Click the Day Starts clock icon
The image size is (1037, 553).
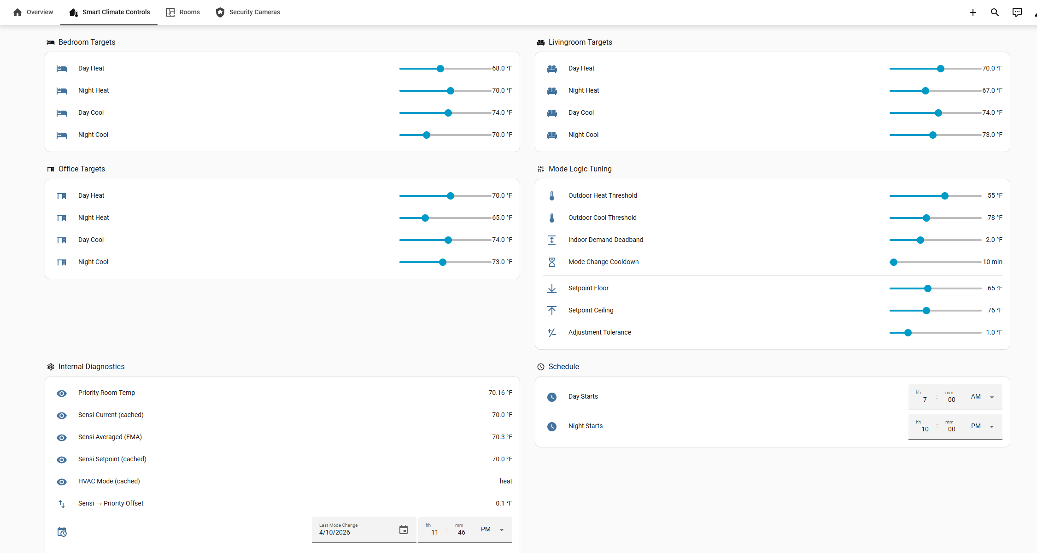click(x=551, y=397)
